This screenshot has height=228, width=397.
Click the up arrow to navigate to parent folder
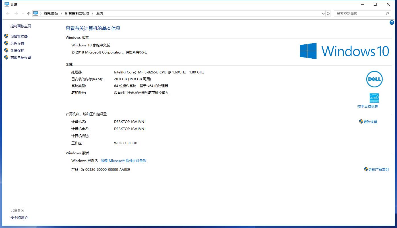click(28, 13)
